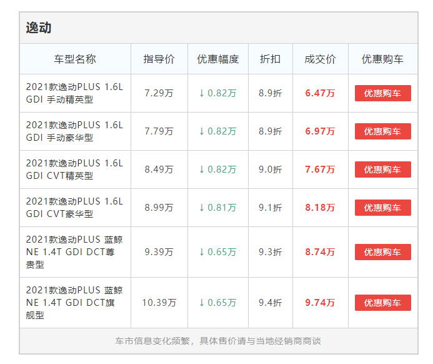Select model name 1.6L GDI CVT精英型
This screenshot has width=433, height=364.
click(x=74, y=169)
